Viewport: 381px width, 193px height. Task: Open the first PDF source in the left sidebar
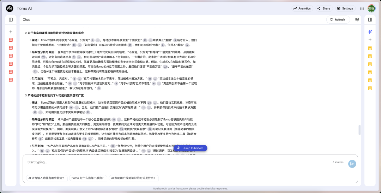(x=11, y=40)
